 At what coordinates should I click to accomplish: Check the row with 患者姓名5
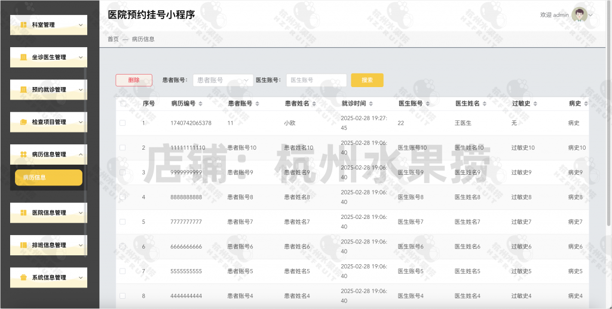[x=123, y=271]
